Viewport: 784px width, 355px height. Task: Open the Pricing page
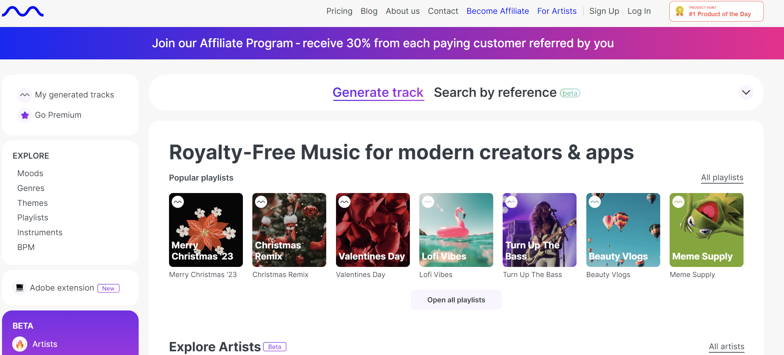tap(339, 11)
